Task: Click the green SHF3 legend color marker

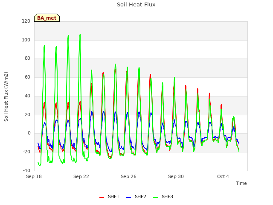Action: click(x=155, y=197)
